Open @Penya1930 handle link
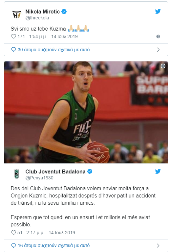Screen dimensions: 169x252 click(x=39, y=178)
